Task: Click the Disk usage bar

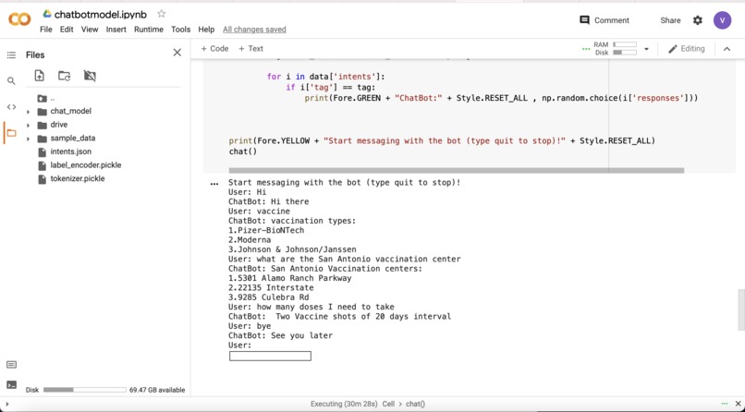Action: click(x=84, y=390)
